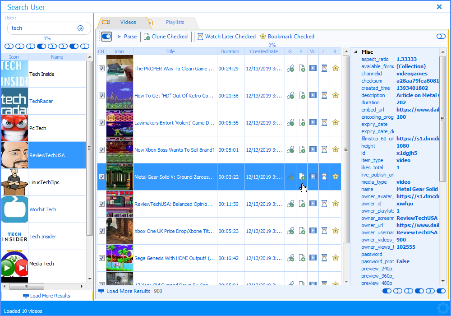Click hourglass icon for 'How To Get HD' row
The height and width of the screenshot is (316, 451).
tap(324, 95)
